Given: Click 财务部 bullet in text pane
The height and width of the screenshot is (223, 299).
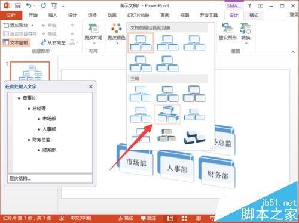Looking at the screenshot, I should [49, 150].
